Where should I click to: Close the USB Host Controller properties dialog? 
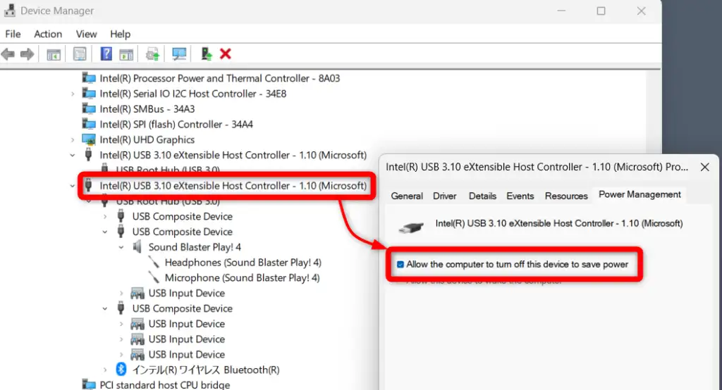(704, 168)
